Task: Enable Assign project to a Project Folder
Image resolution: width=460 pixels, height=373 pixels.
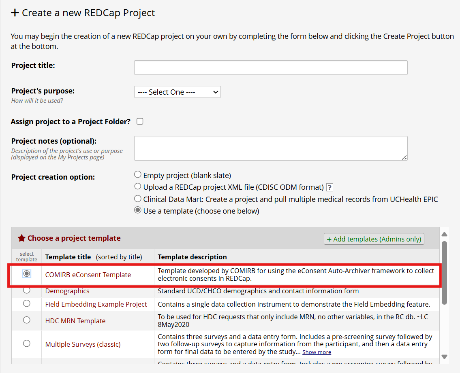Action: tap(139, 121)
